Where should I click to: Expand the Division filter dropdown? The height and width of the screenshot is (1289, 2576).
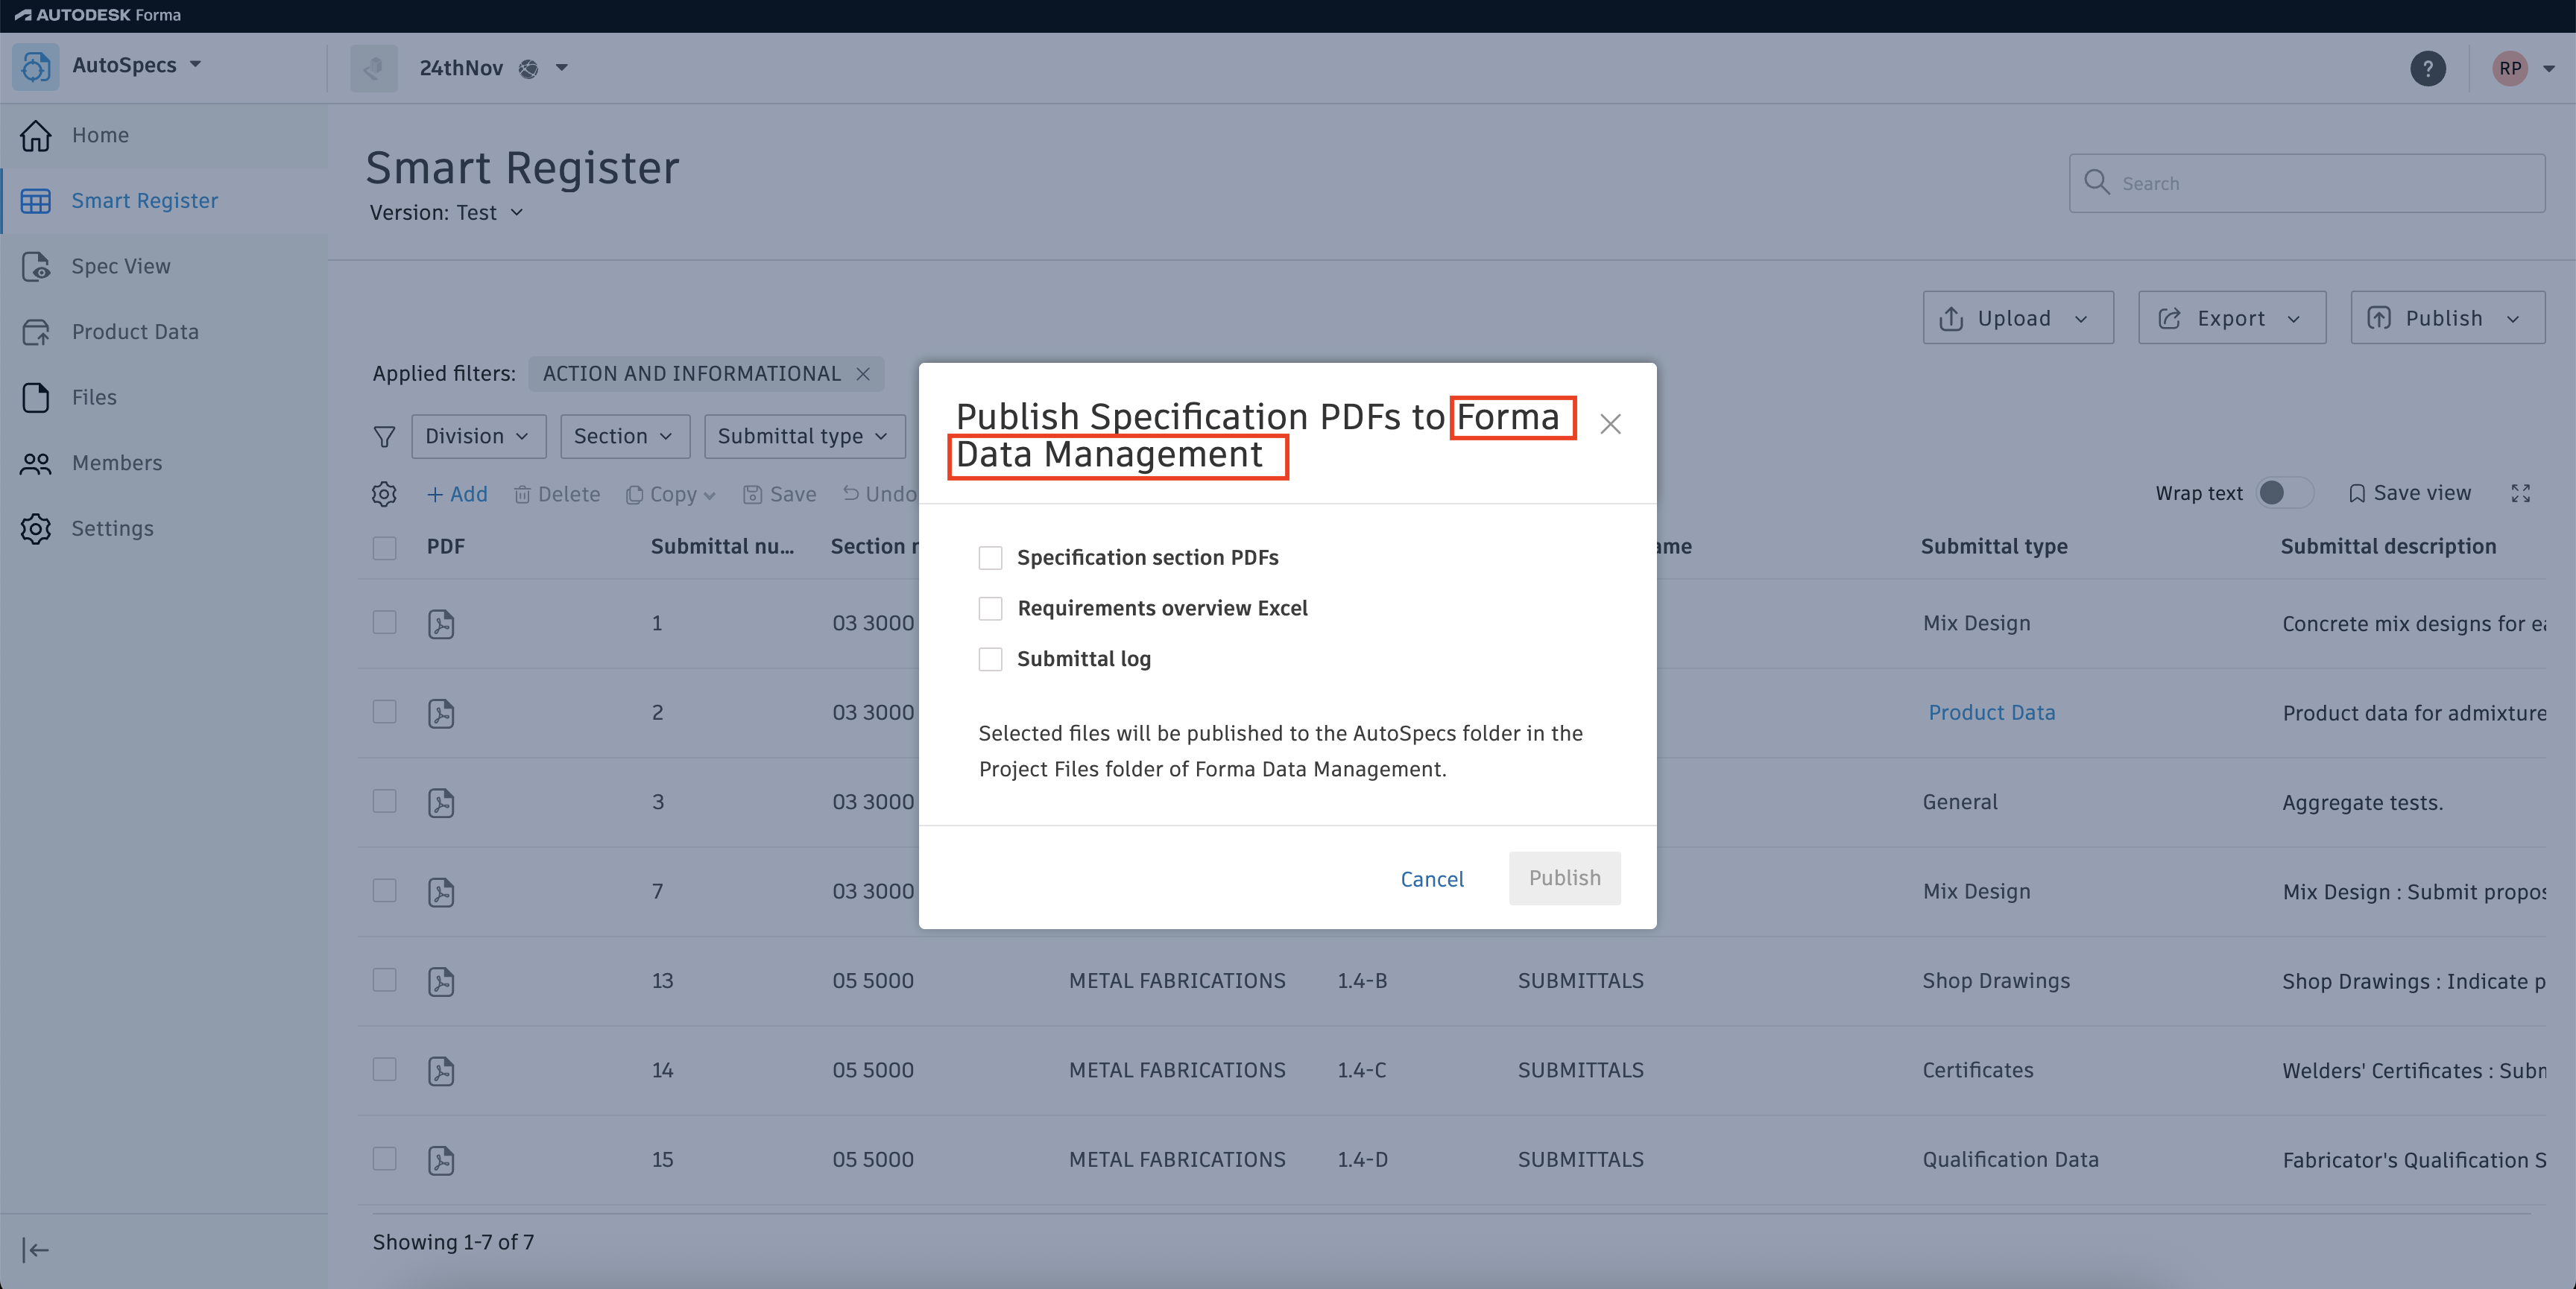click(x=478, y=437)
